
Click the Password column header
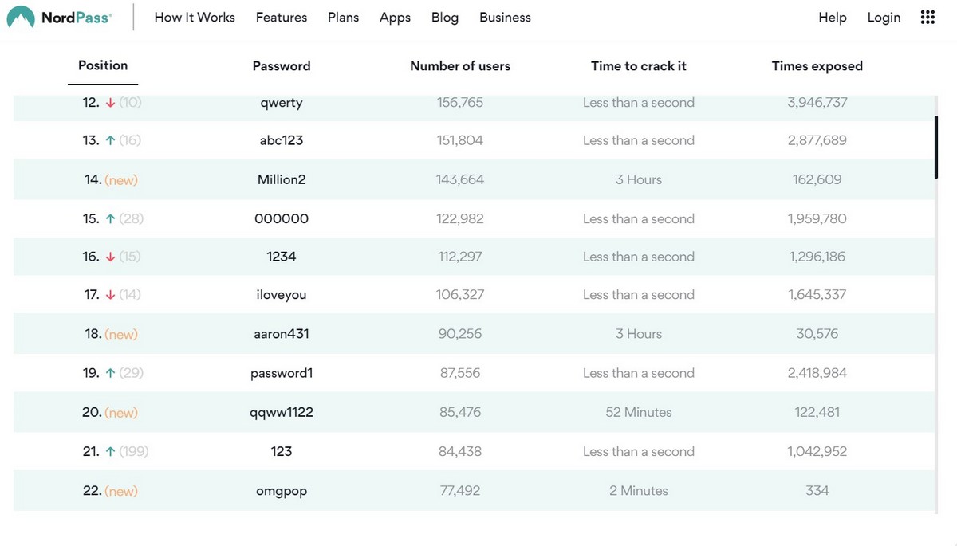(x=282, y=66)
